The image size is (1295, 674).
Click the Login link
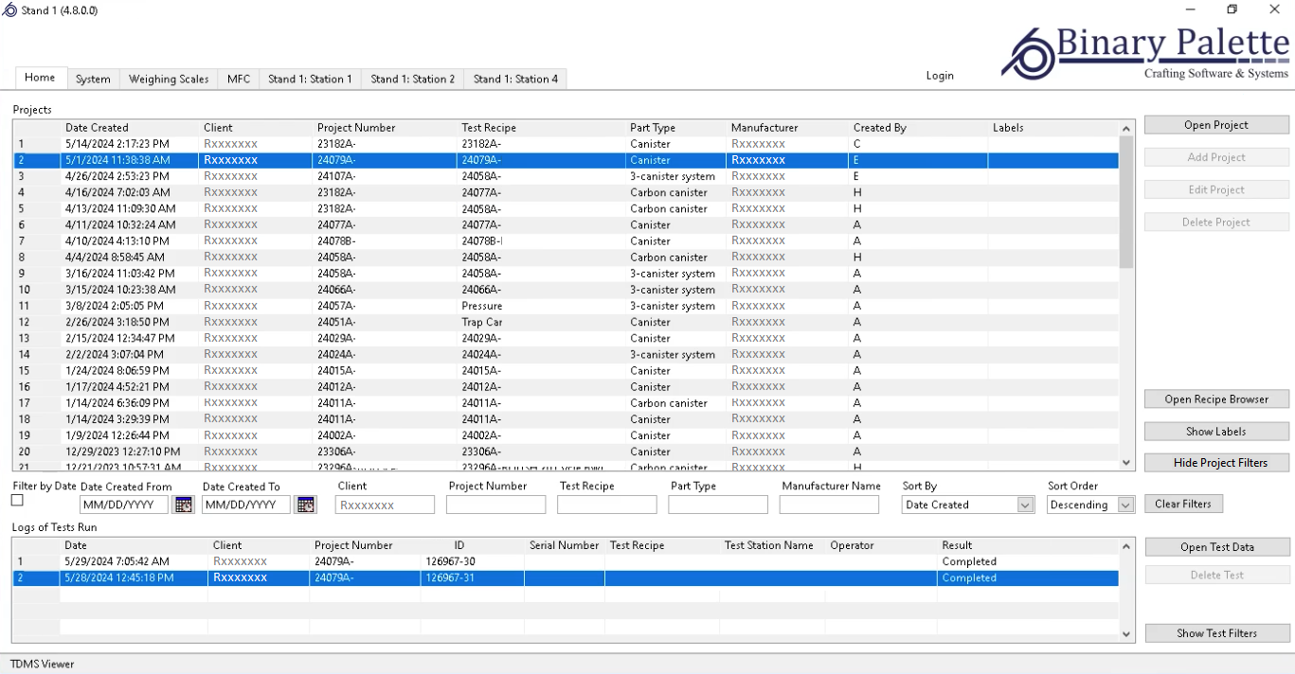click(940, 76)
